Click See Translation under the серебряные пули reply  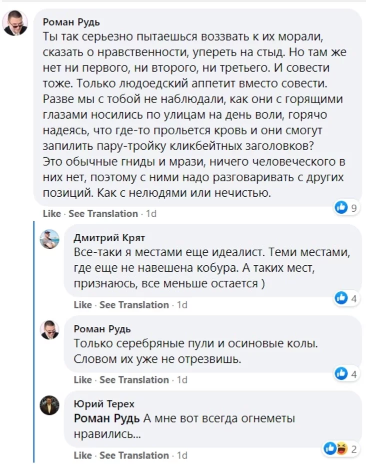click(x=134, y=380)
